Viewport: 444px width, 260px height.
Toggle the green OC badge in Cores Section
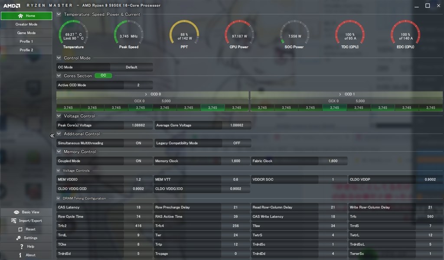pos(103,75)
